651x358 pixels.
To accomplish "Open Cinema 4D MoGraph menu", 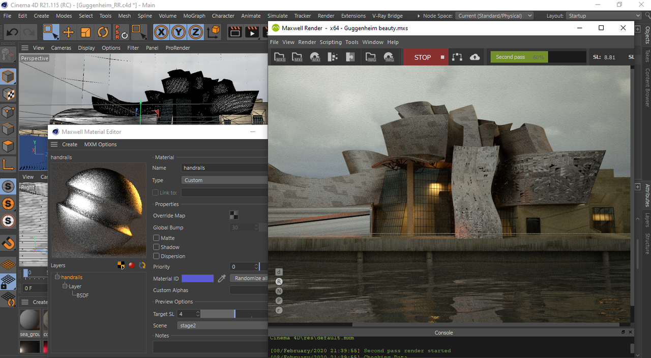I will [x=194, y=16].
